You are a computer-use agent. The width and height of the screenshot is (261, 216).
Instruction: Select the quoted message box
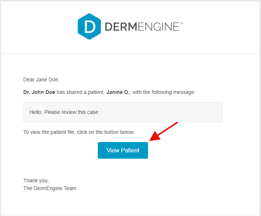tap(123, 112)
